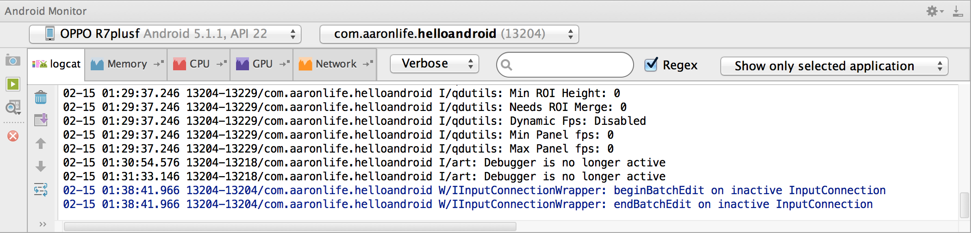Take a screenshot with camera icon

click(x=13, y=61)
